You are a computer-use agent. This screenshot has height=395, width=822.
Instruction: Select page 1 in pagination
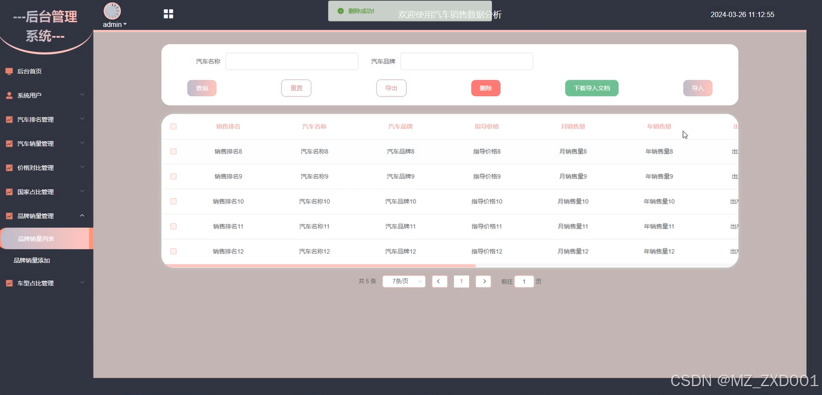click(x=462, y=281)
